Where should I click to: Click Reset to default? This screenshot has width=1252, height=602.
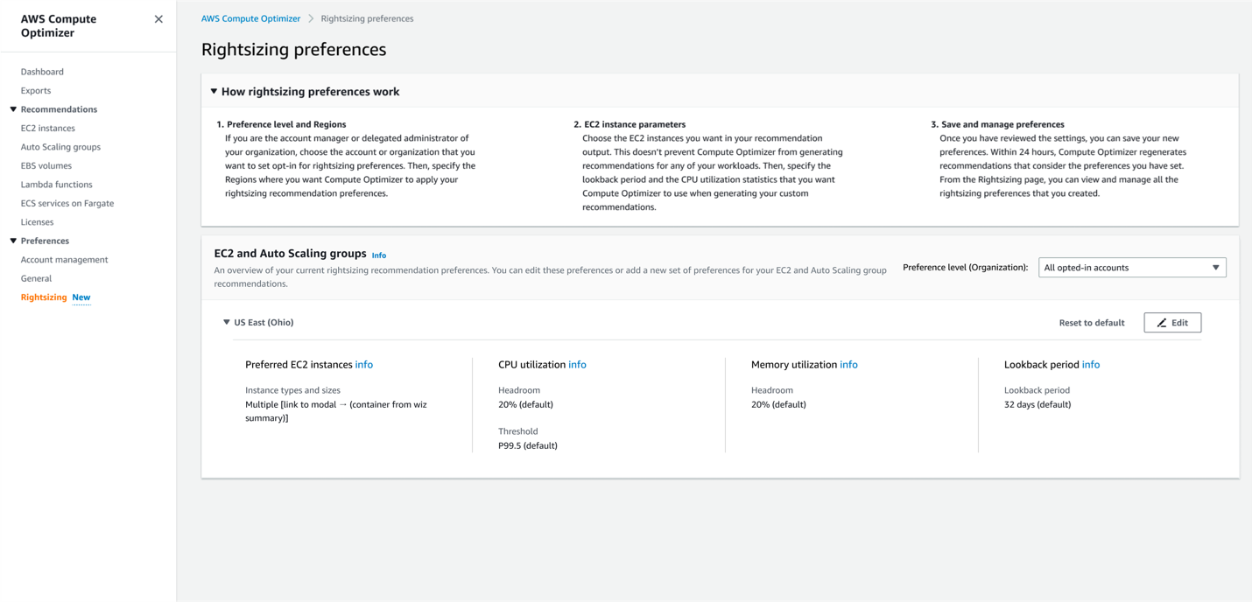click(x=1092, y=323)
